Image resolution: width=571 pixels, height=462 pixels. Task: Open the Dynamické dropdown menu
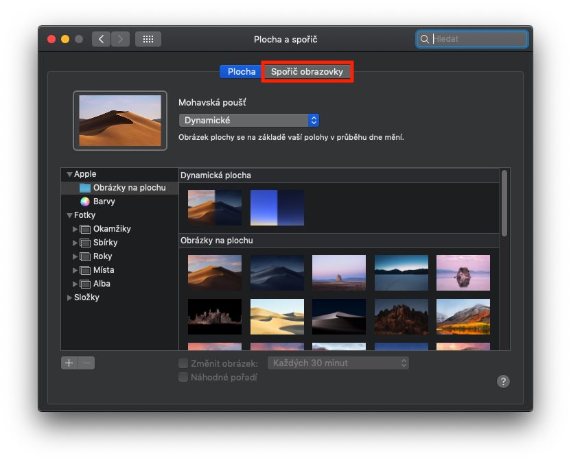pyautogui.click(x=248, y=121)
